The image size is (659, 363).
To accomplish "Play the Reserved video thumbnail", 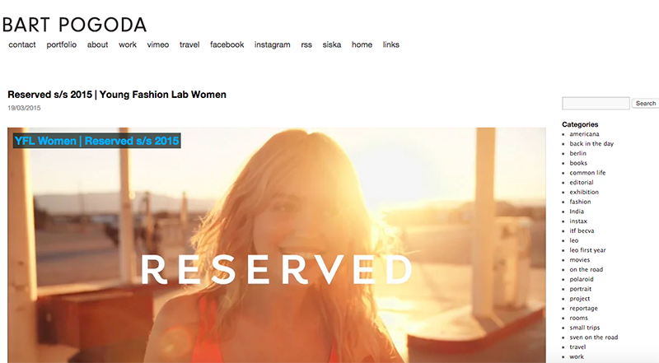I will tap(277, 245).
